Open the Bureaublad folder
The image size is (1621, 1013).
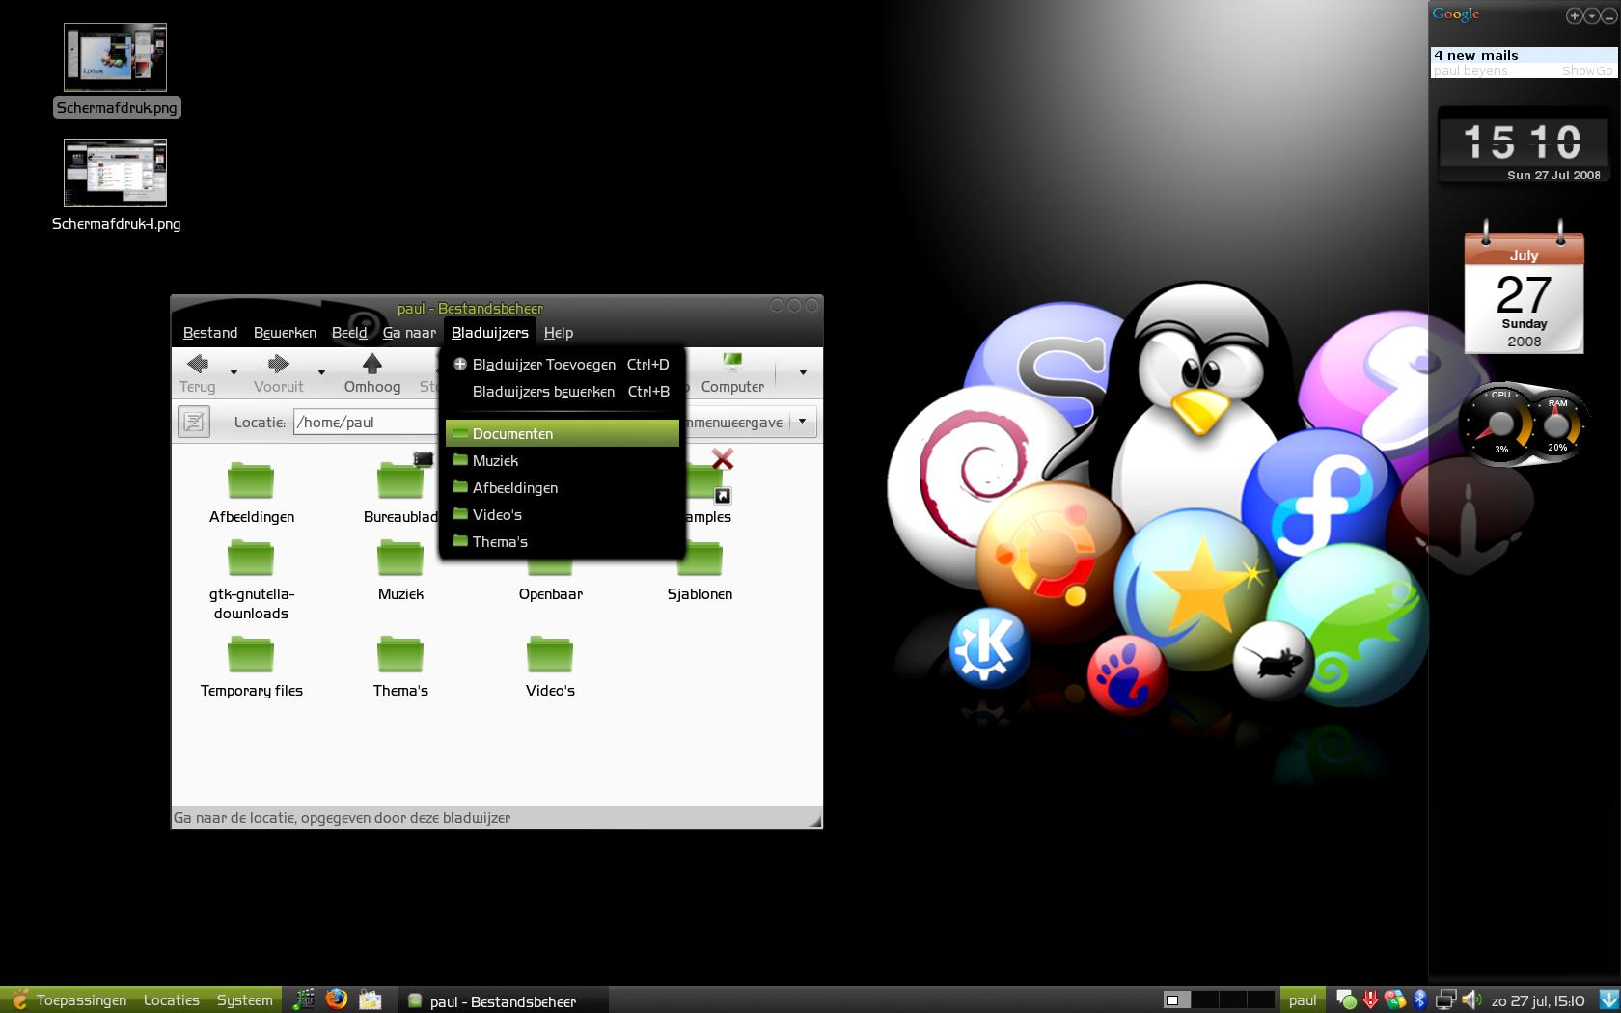pos(400,479)
